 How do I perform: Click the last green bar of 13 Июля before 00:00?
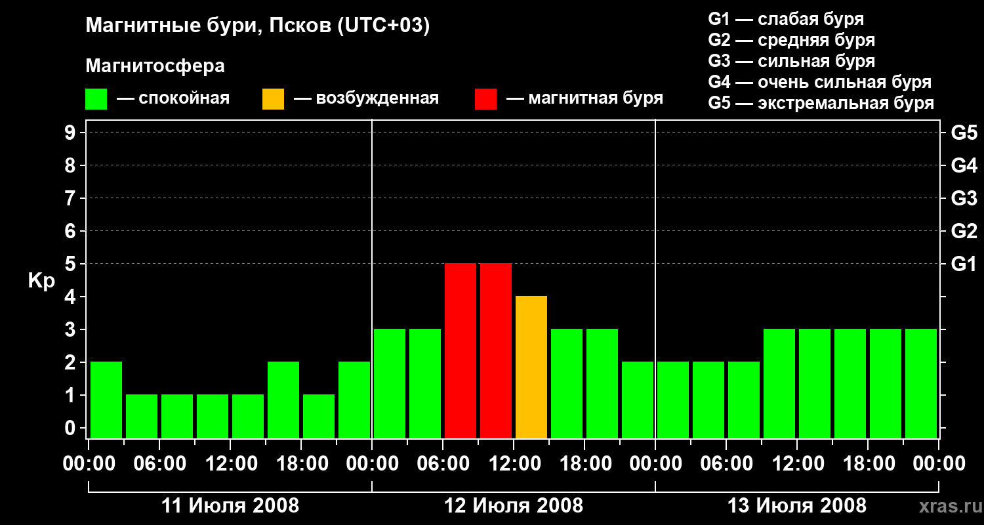(921, 384)
